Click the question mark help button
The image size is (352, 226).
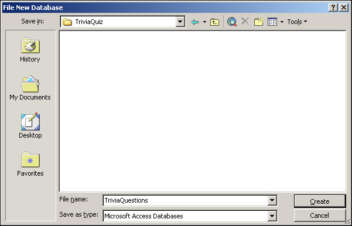click(x=333, y=8)
